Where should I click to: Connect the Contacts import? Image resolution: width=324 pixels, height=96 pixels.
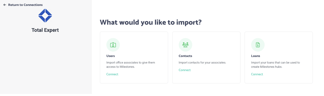pos(185,70)
